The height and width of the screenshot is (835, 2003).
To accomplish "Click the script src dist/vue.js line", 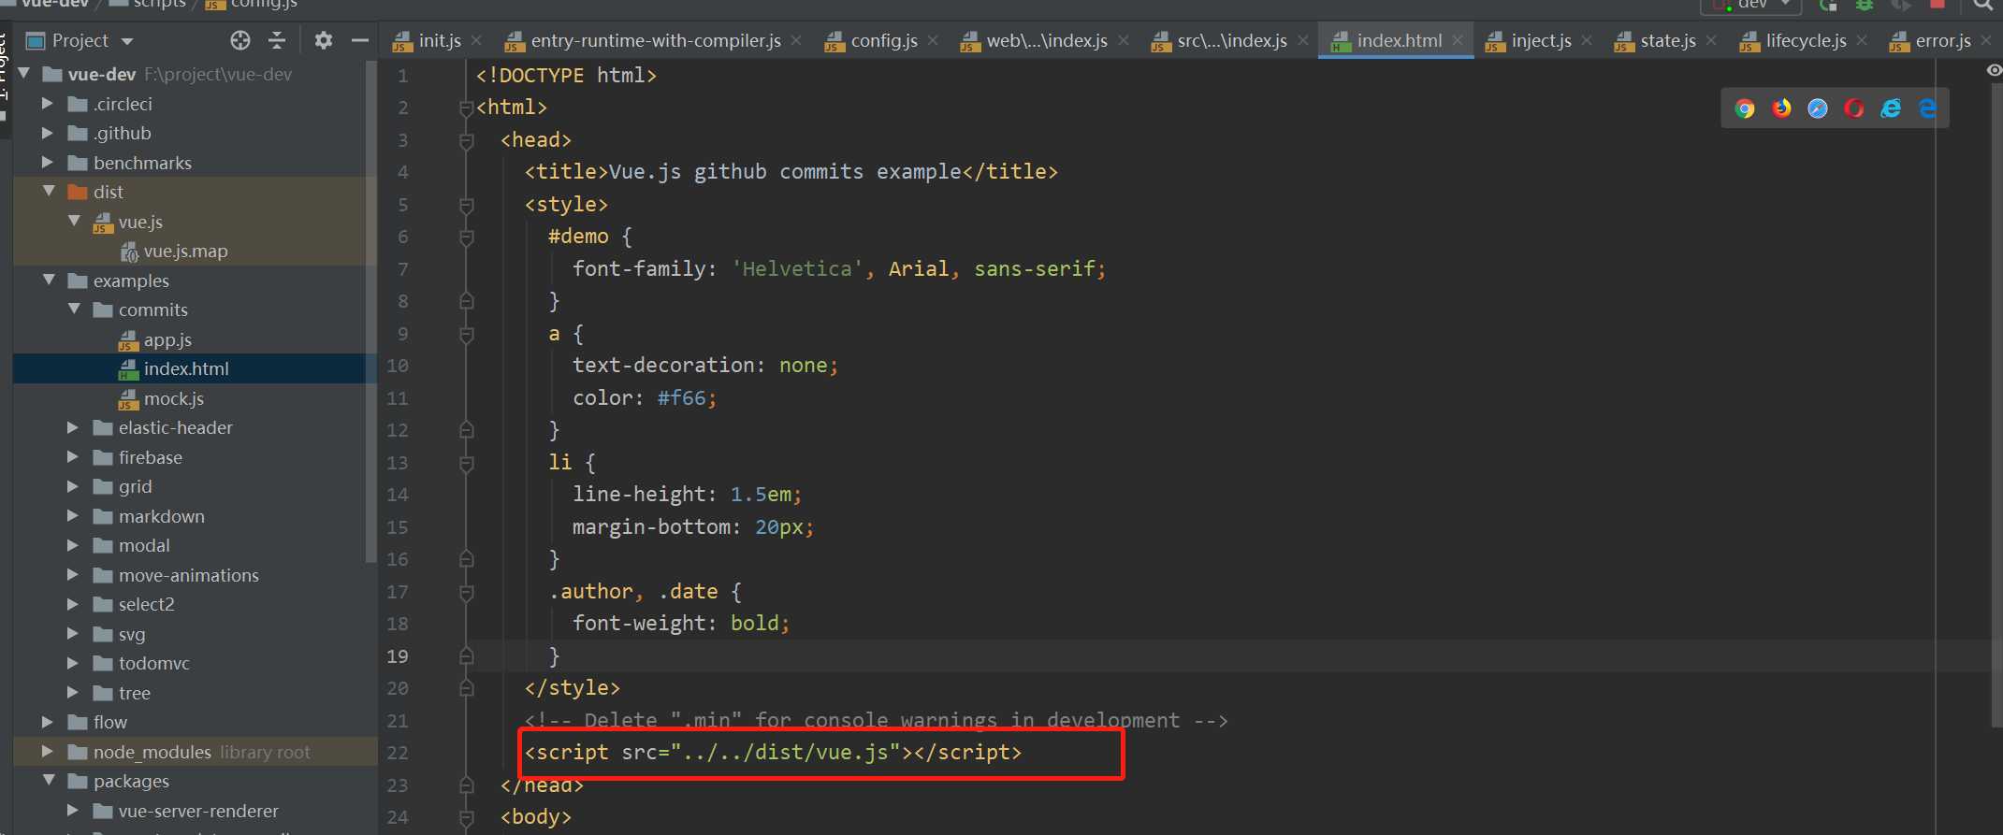I will (773, 753).
